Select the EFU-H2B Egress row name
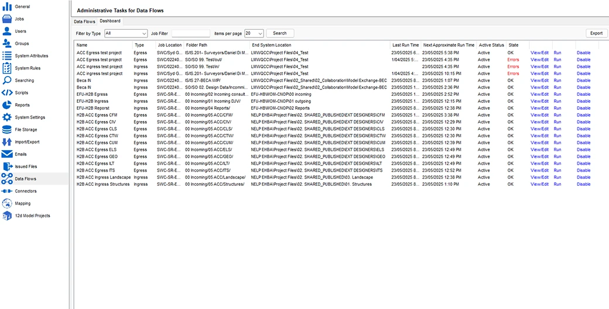Image resolution: width=609 pixels, height=309 pixels. (92, 95)
